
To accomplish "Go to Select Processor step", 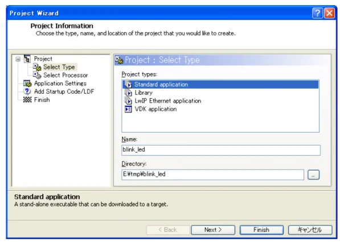I will [65, 75].
